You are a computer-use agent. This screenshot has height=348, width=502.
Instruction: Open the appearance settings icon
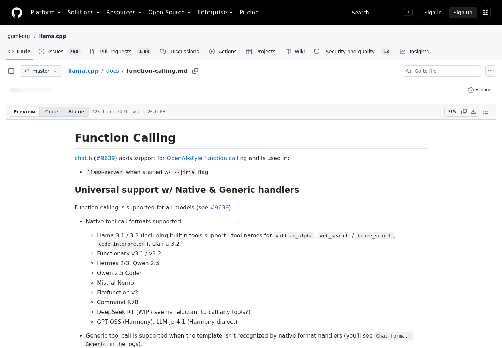point(485,13)
